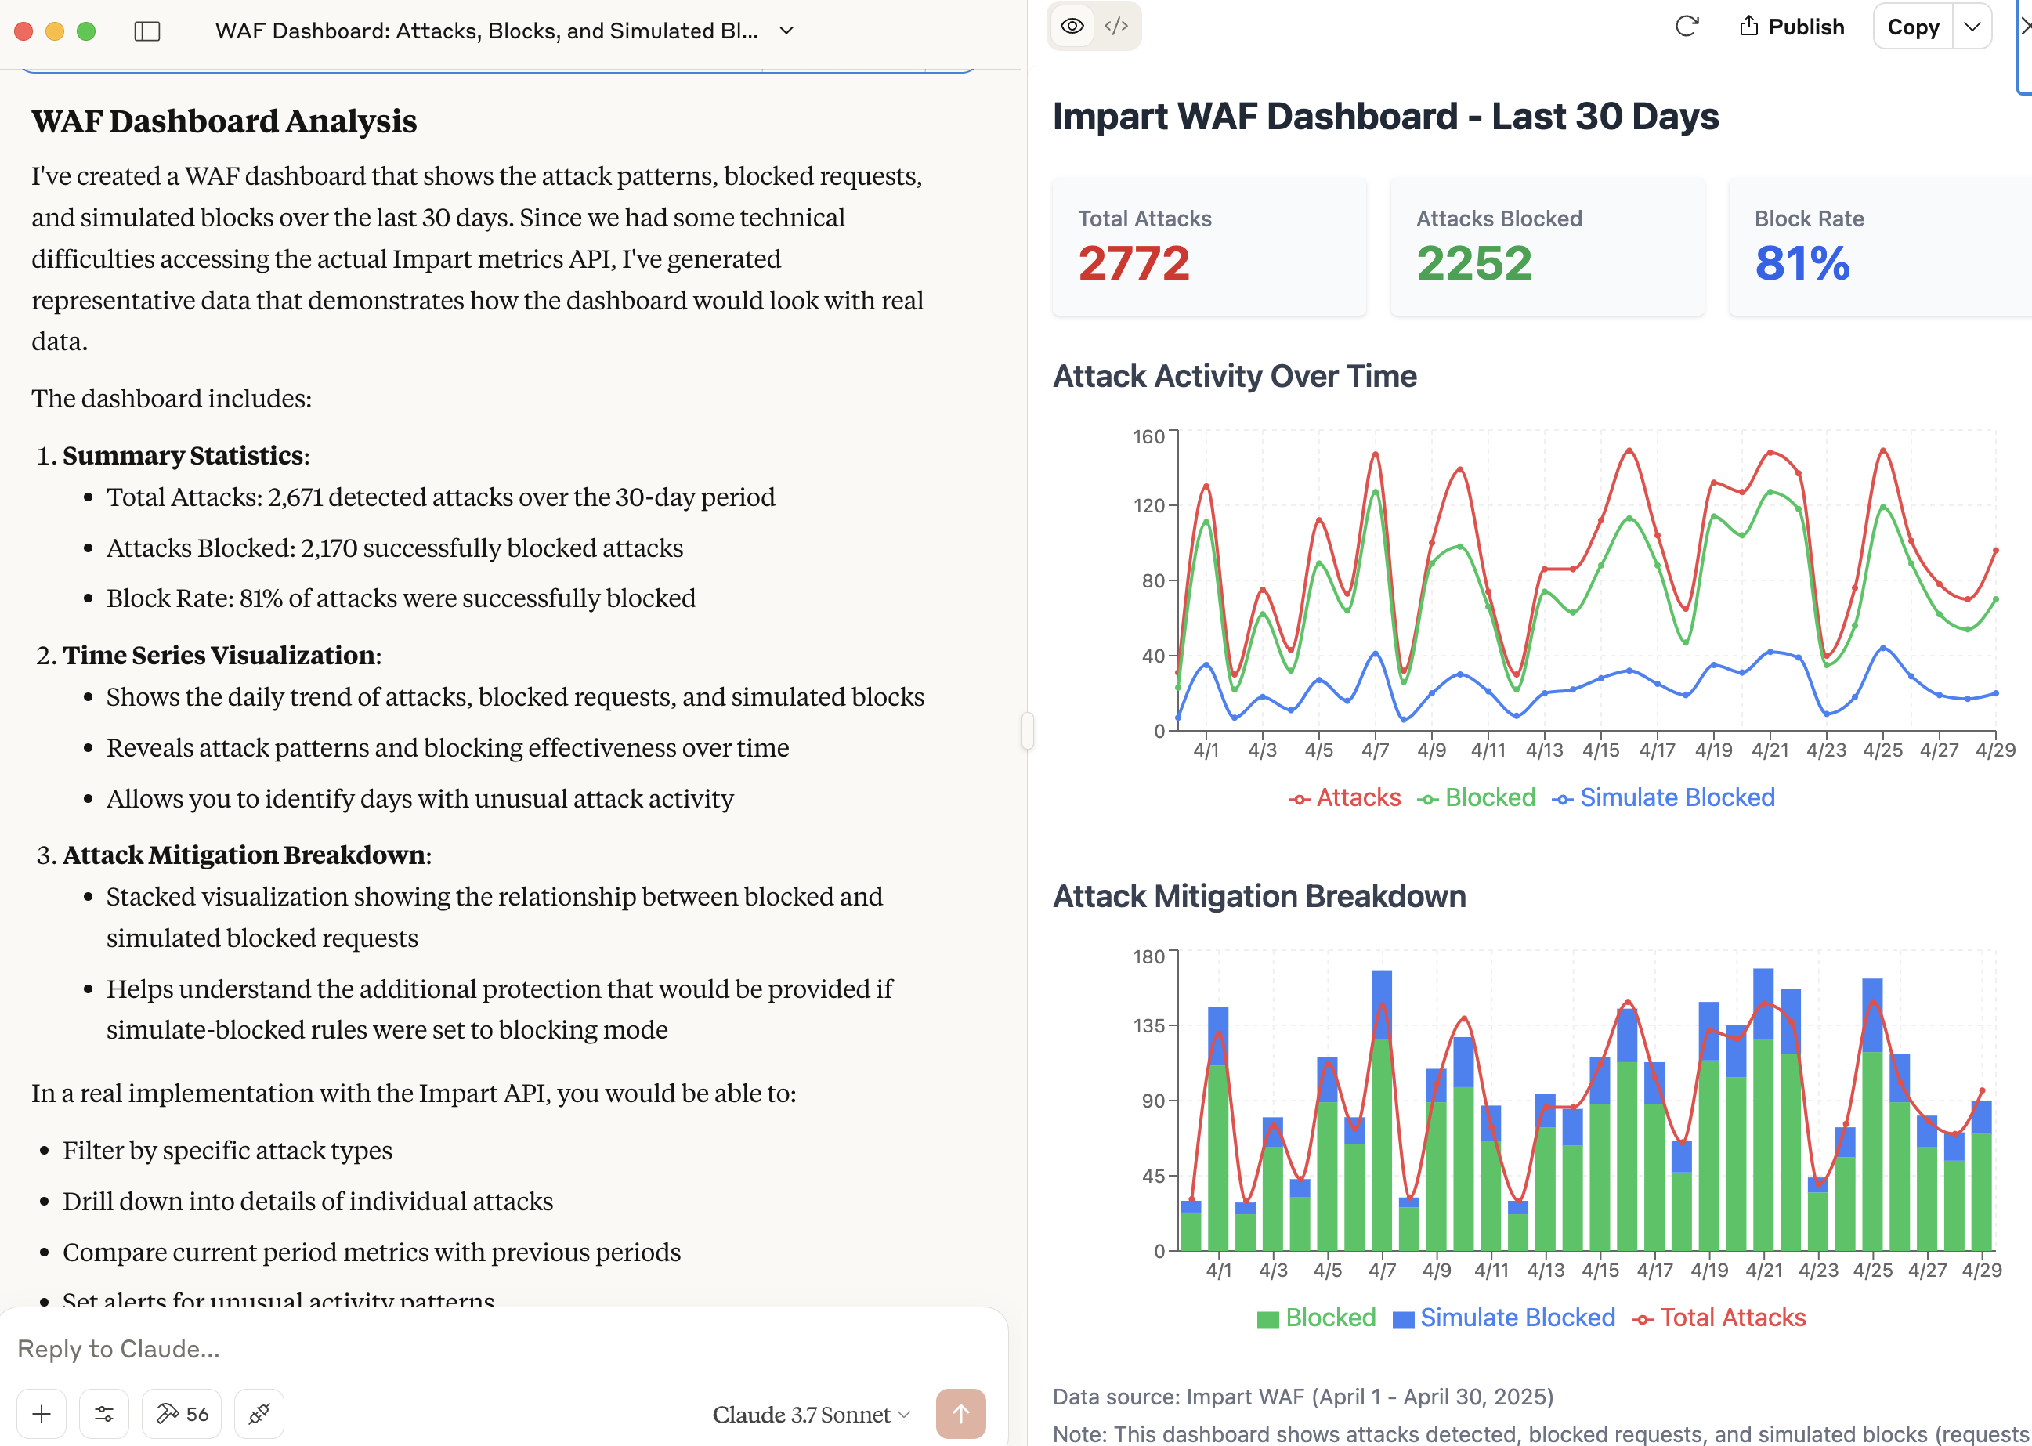Switch to preview view with eye icon
The height and width of the screenshot is (1446, 2032).
tap(1072, 26)
